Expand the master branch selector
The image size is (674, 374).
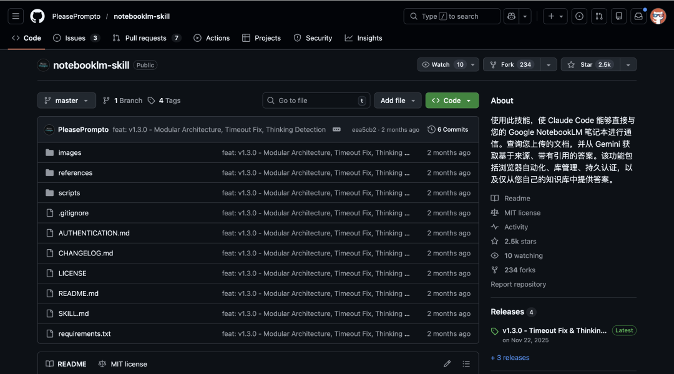[66, 100]
